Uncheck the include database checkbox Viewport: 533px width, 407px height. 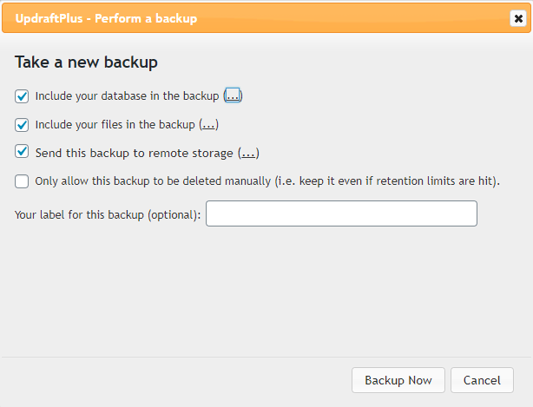(x=22, y=95)
